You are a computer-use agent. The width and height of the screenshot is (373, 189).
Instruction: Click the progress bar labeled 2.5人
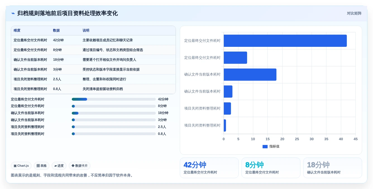tap(114, 127)
